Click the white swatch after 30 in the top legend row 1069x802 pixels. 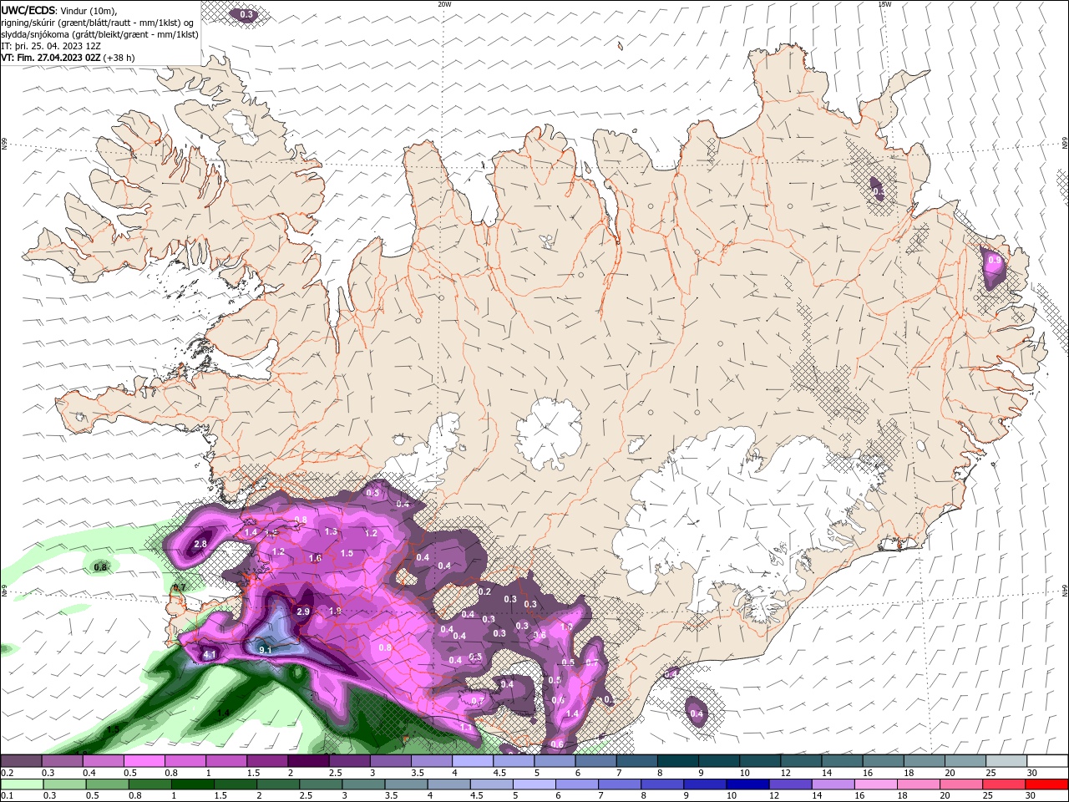point(1046,761)
